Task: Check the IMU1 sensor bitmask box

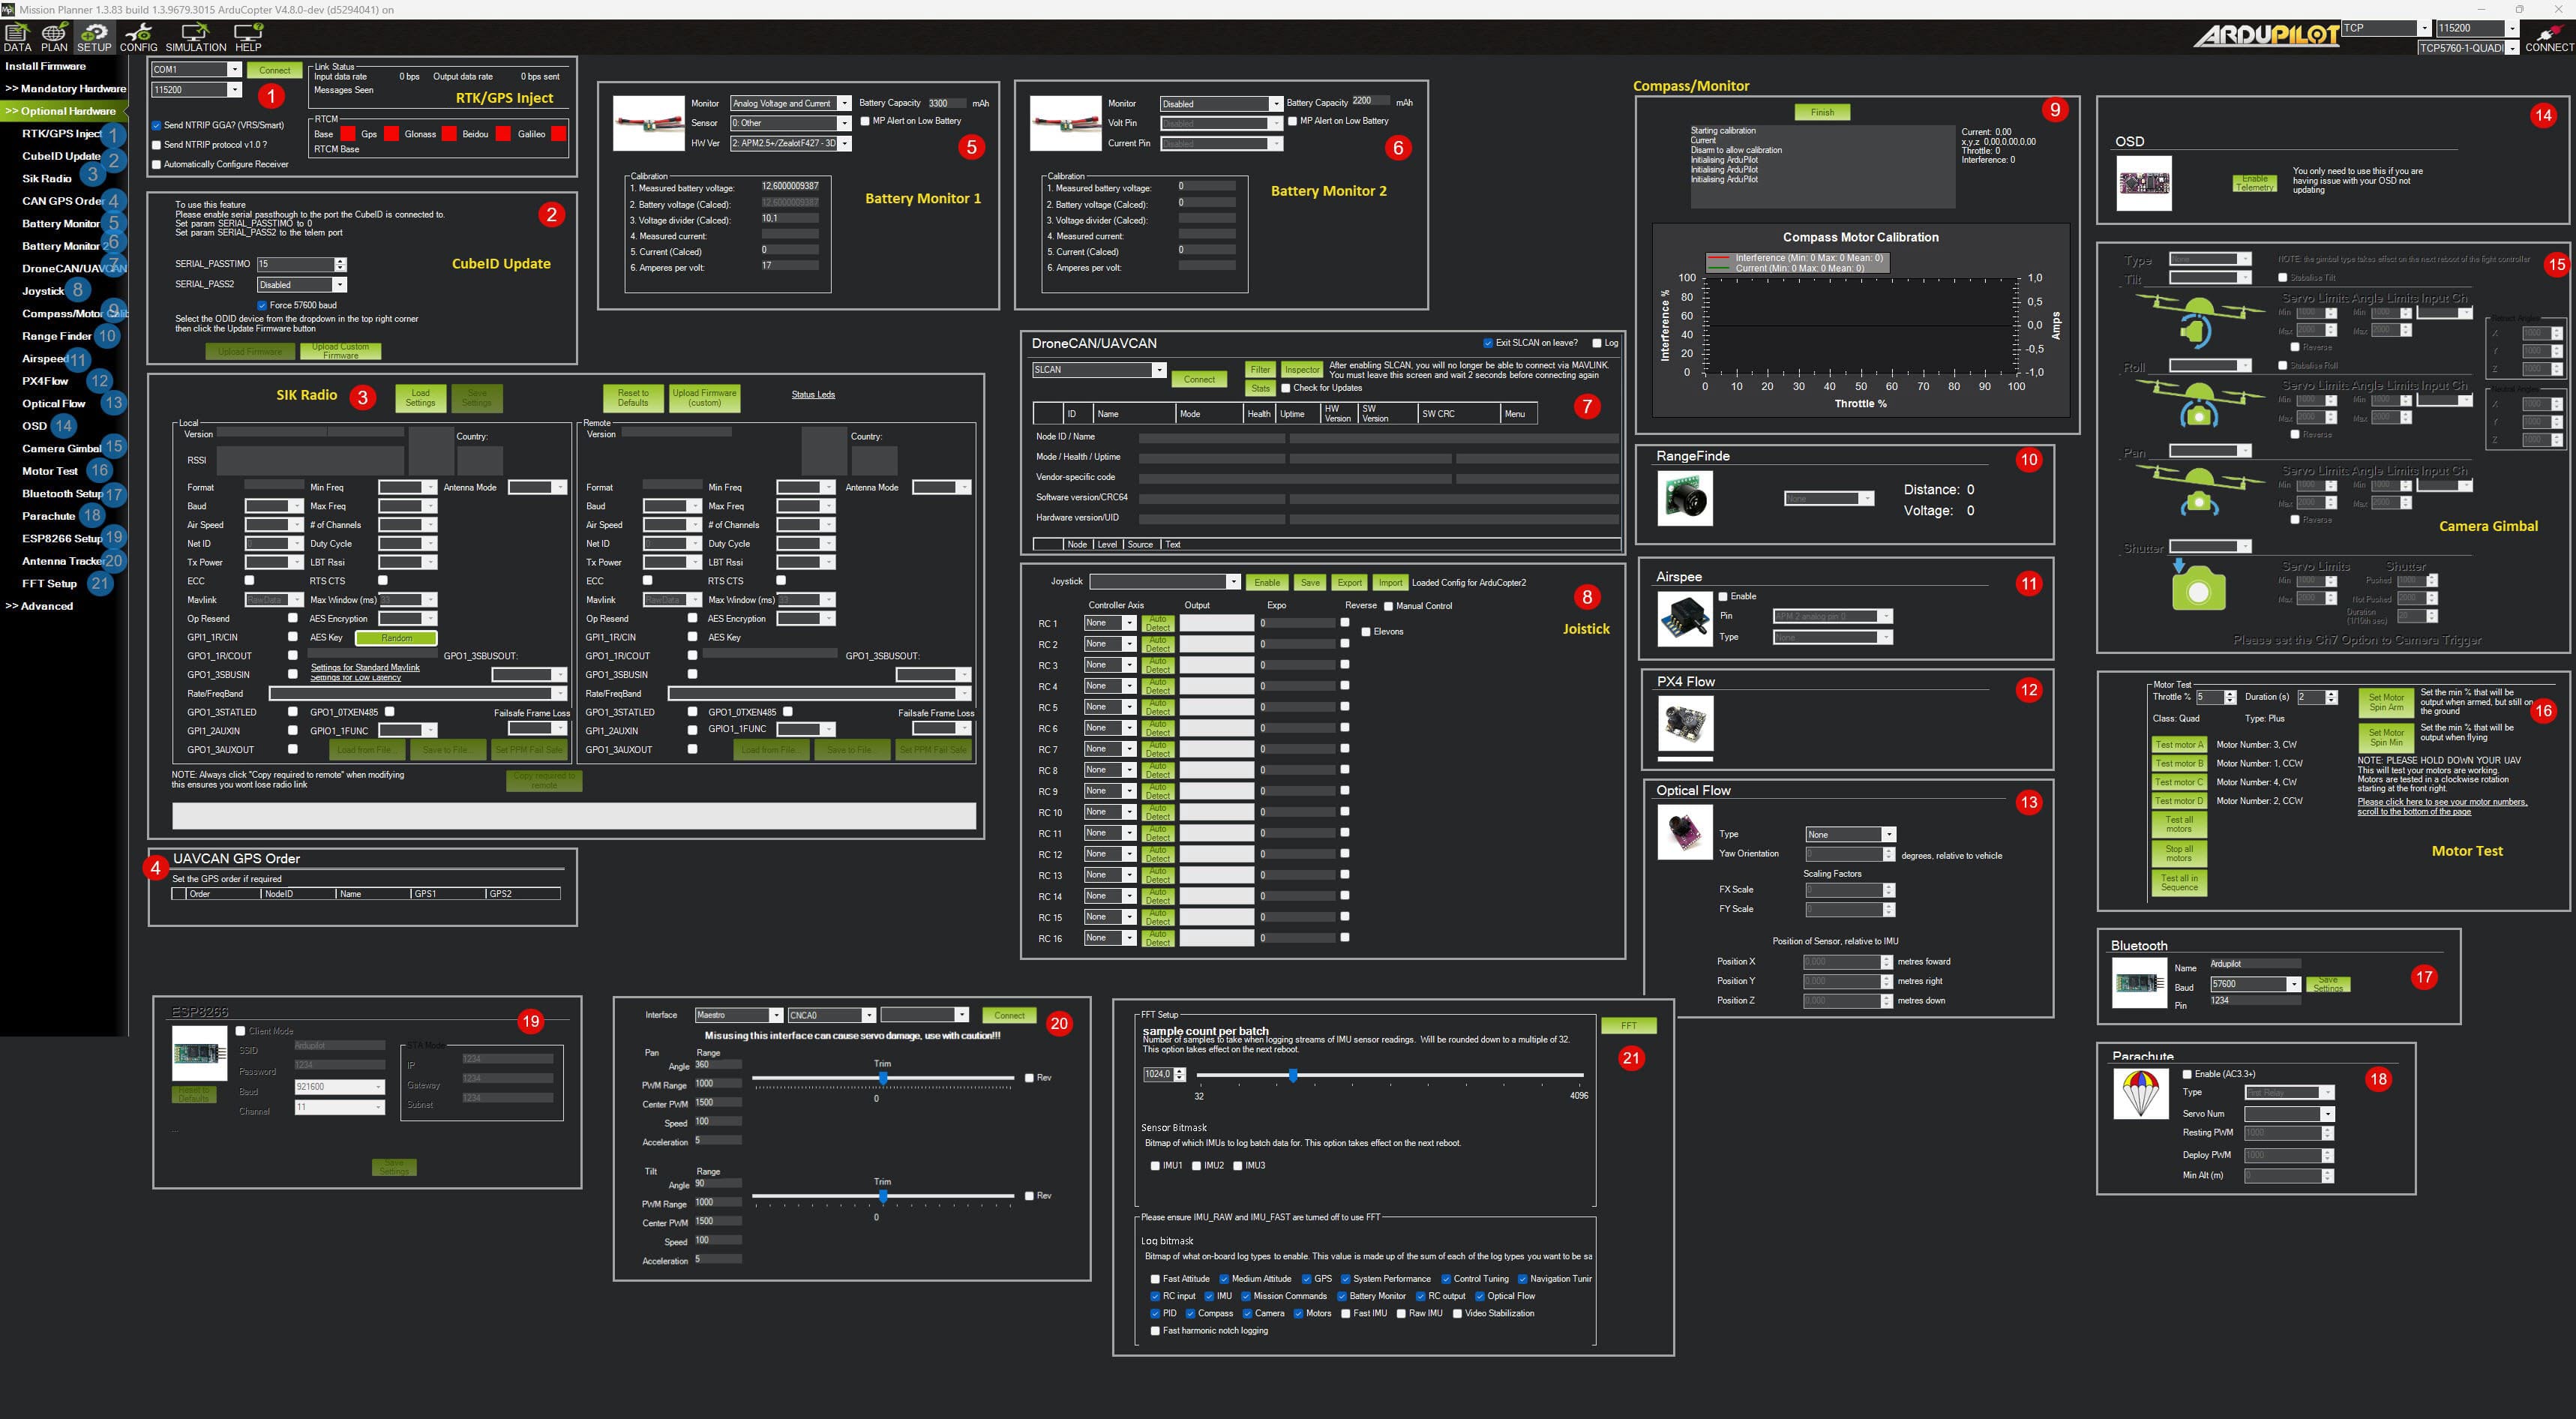Action: click(x=1155, y=1165)
